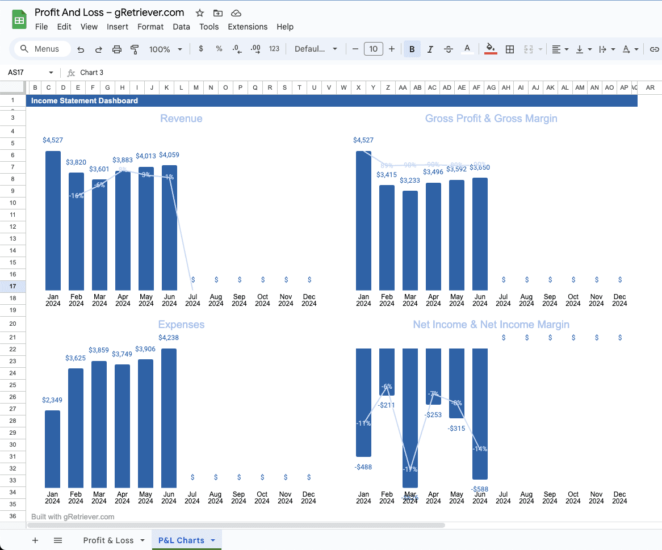Click the Undo icon
The image size is (662, 550).
(x=81, y=49)
